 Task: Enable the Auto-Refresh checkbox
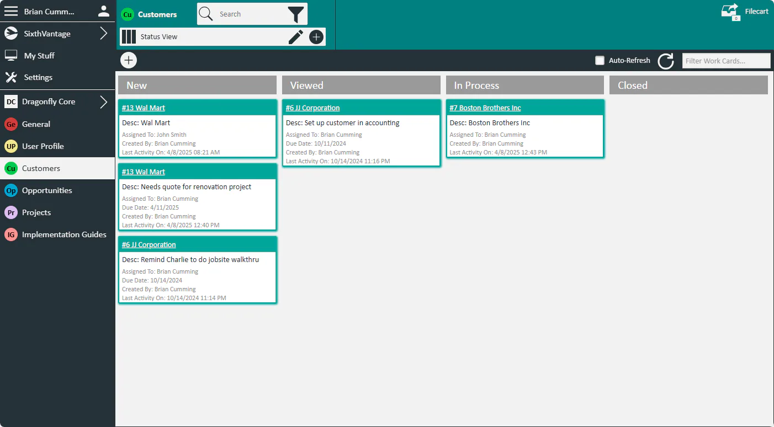coord(600,61)
